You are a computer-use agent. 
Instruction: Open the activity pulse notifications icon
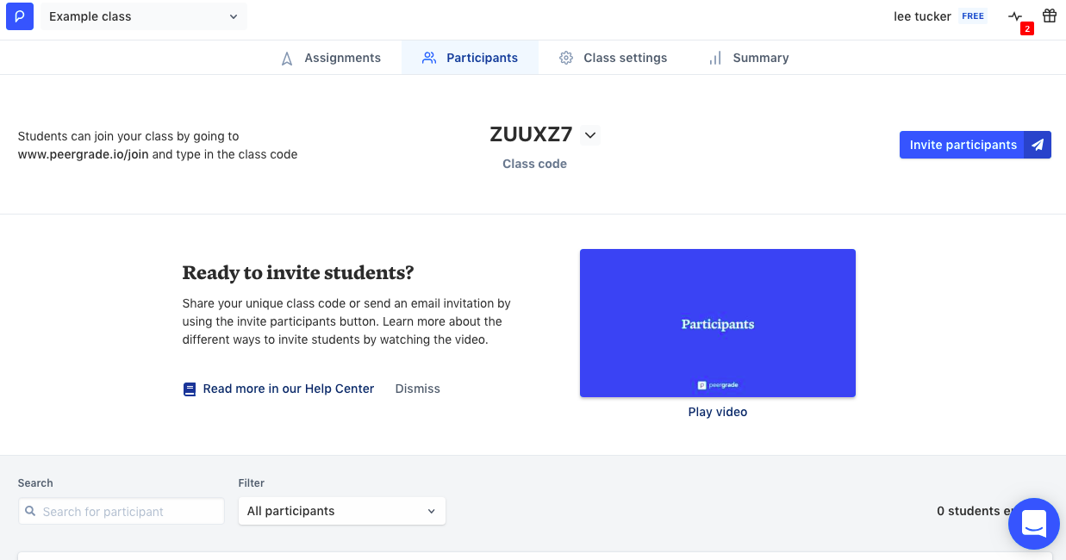(1015, 16)
